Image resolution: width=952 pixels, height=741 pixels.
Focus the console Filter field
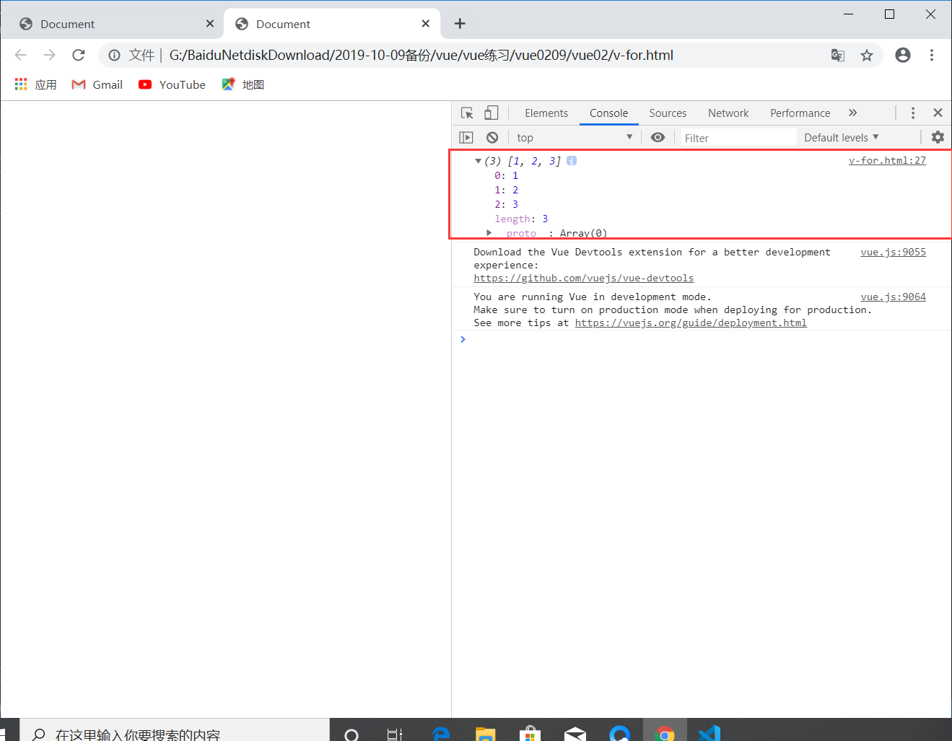pos(738,138)
